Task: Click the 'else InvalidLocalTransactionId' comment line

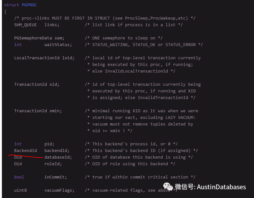Action: (131, 71)
